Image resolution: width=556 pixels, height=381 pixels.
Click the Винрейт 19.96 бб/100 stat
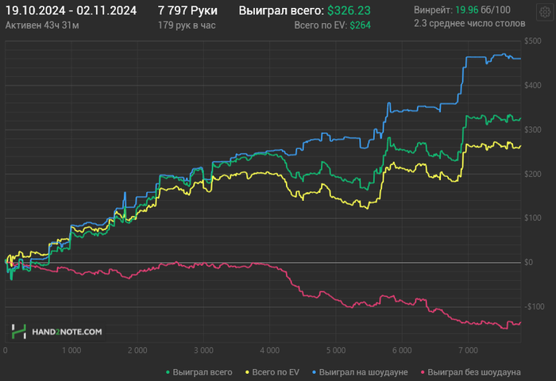point(462,10)
